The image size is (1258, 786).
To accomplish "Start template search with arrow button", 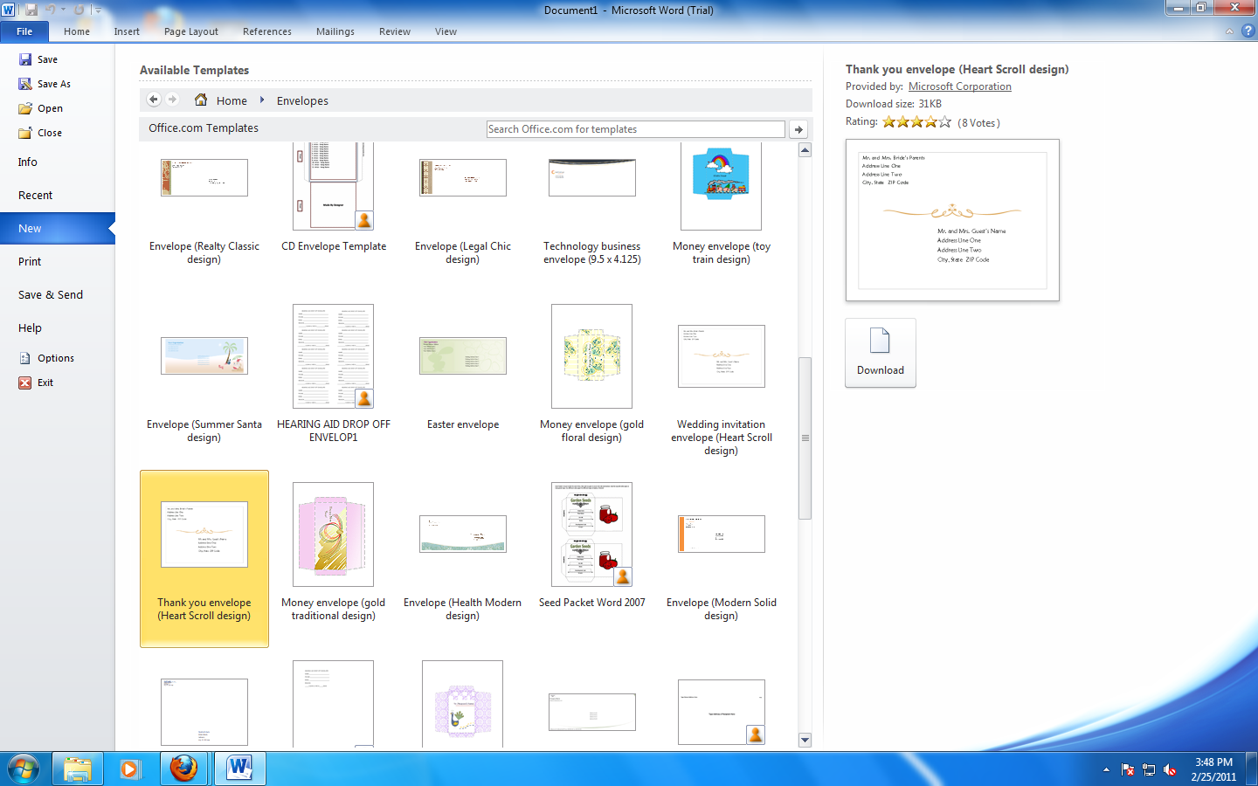I will [x=798, y=129].
